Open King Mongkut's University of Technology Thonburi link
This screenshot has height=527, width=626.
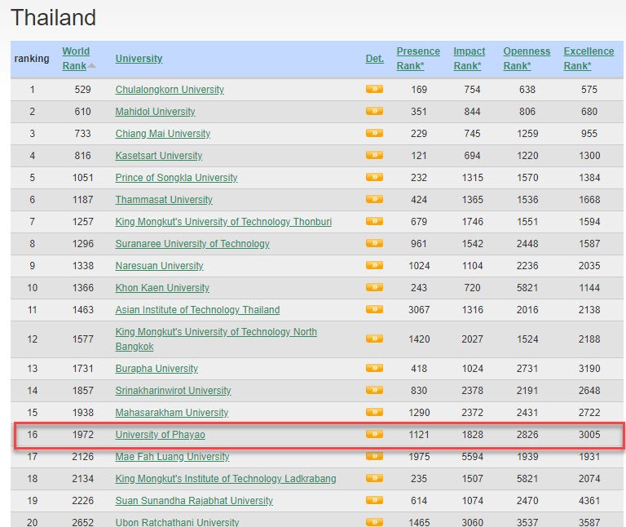pyautogui.click(x=223, y=221)
